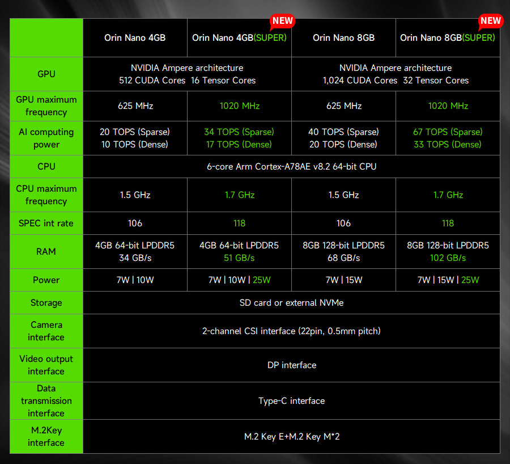Click the CPU maximum frequency row label

click(x=46, y=195)
